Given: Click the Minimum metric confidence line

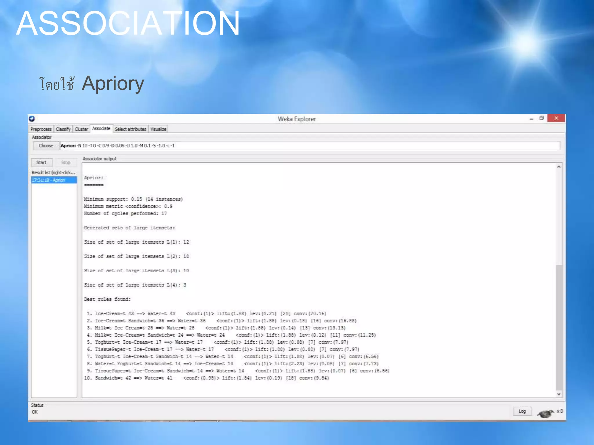Looking at the screenshot, I should pos(128,206).
